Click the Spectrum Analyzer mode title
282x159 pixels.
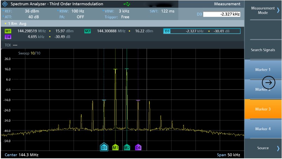pyautogui.click(x=57, y=4)
